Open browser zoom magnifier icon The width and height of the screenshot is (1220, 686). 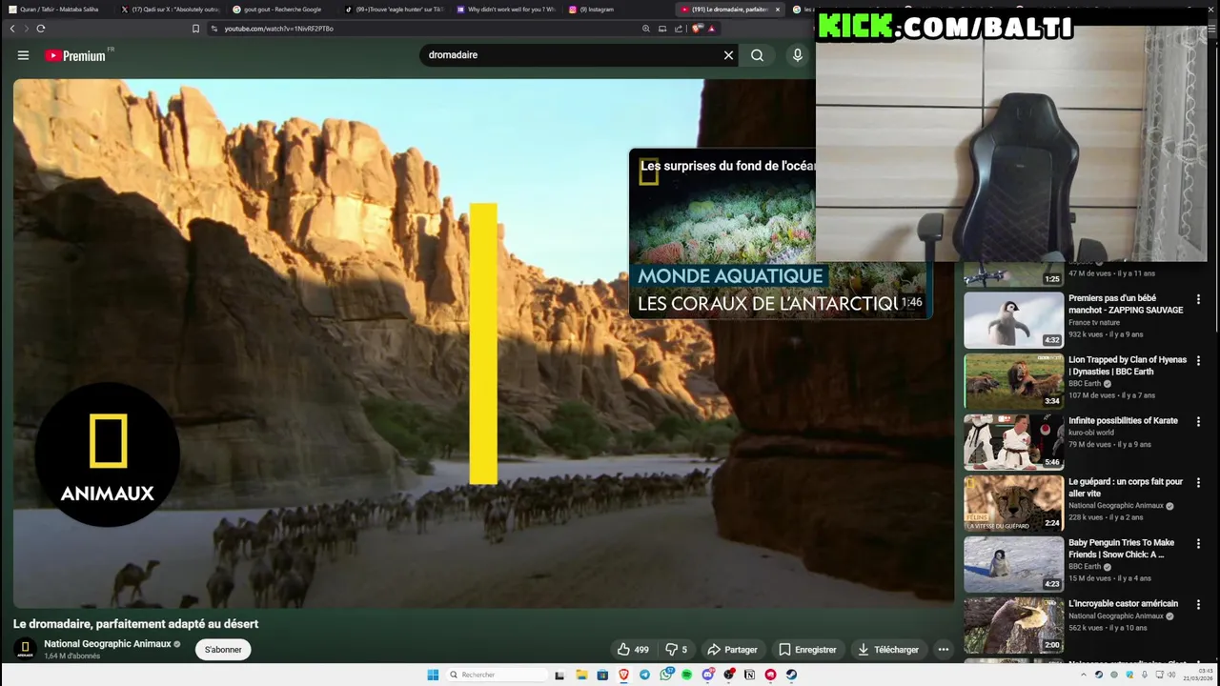(x=646, y=29)
